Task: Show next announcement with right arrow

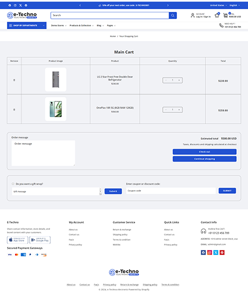Action: (168, 5)
